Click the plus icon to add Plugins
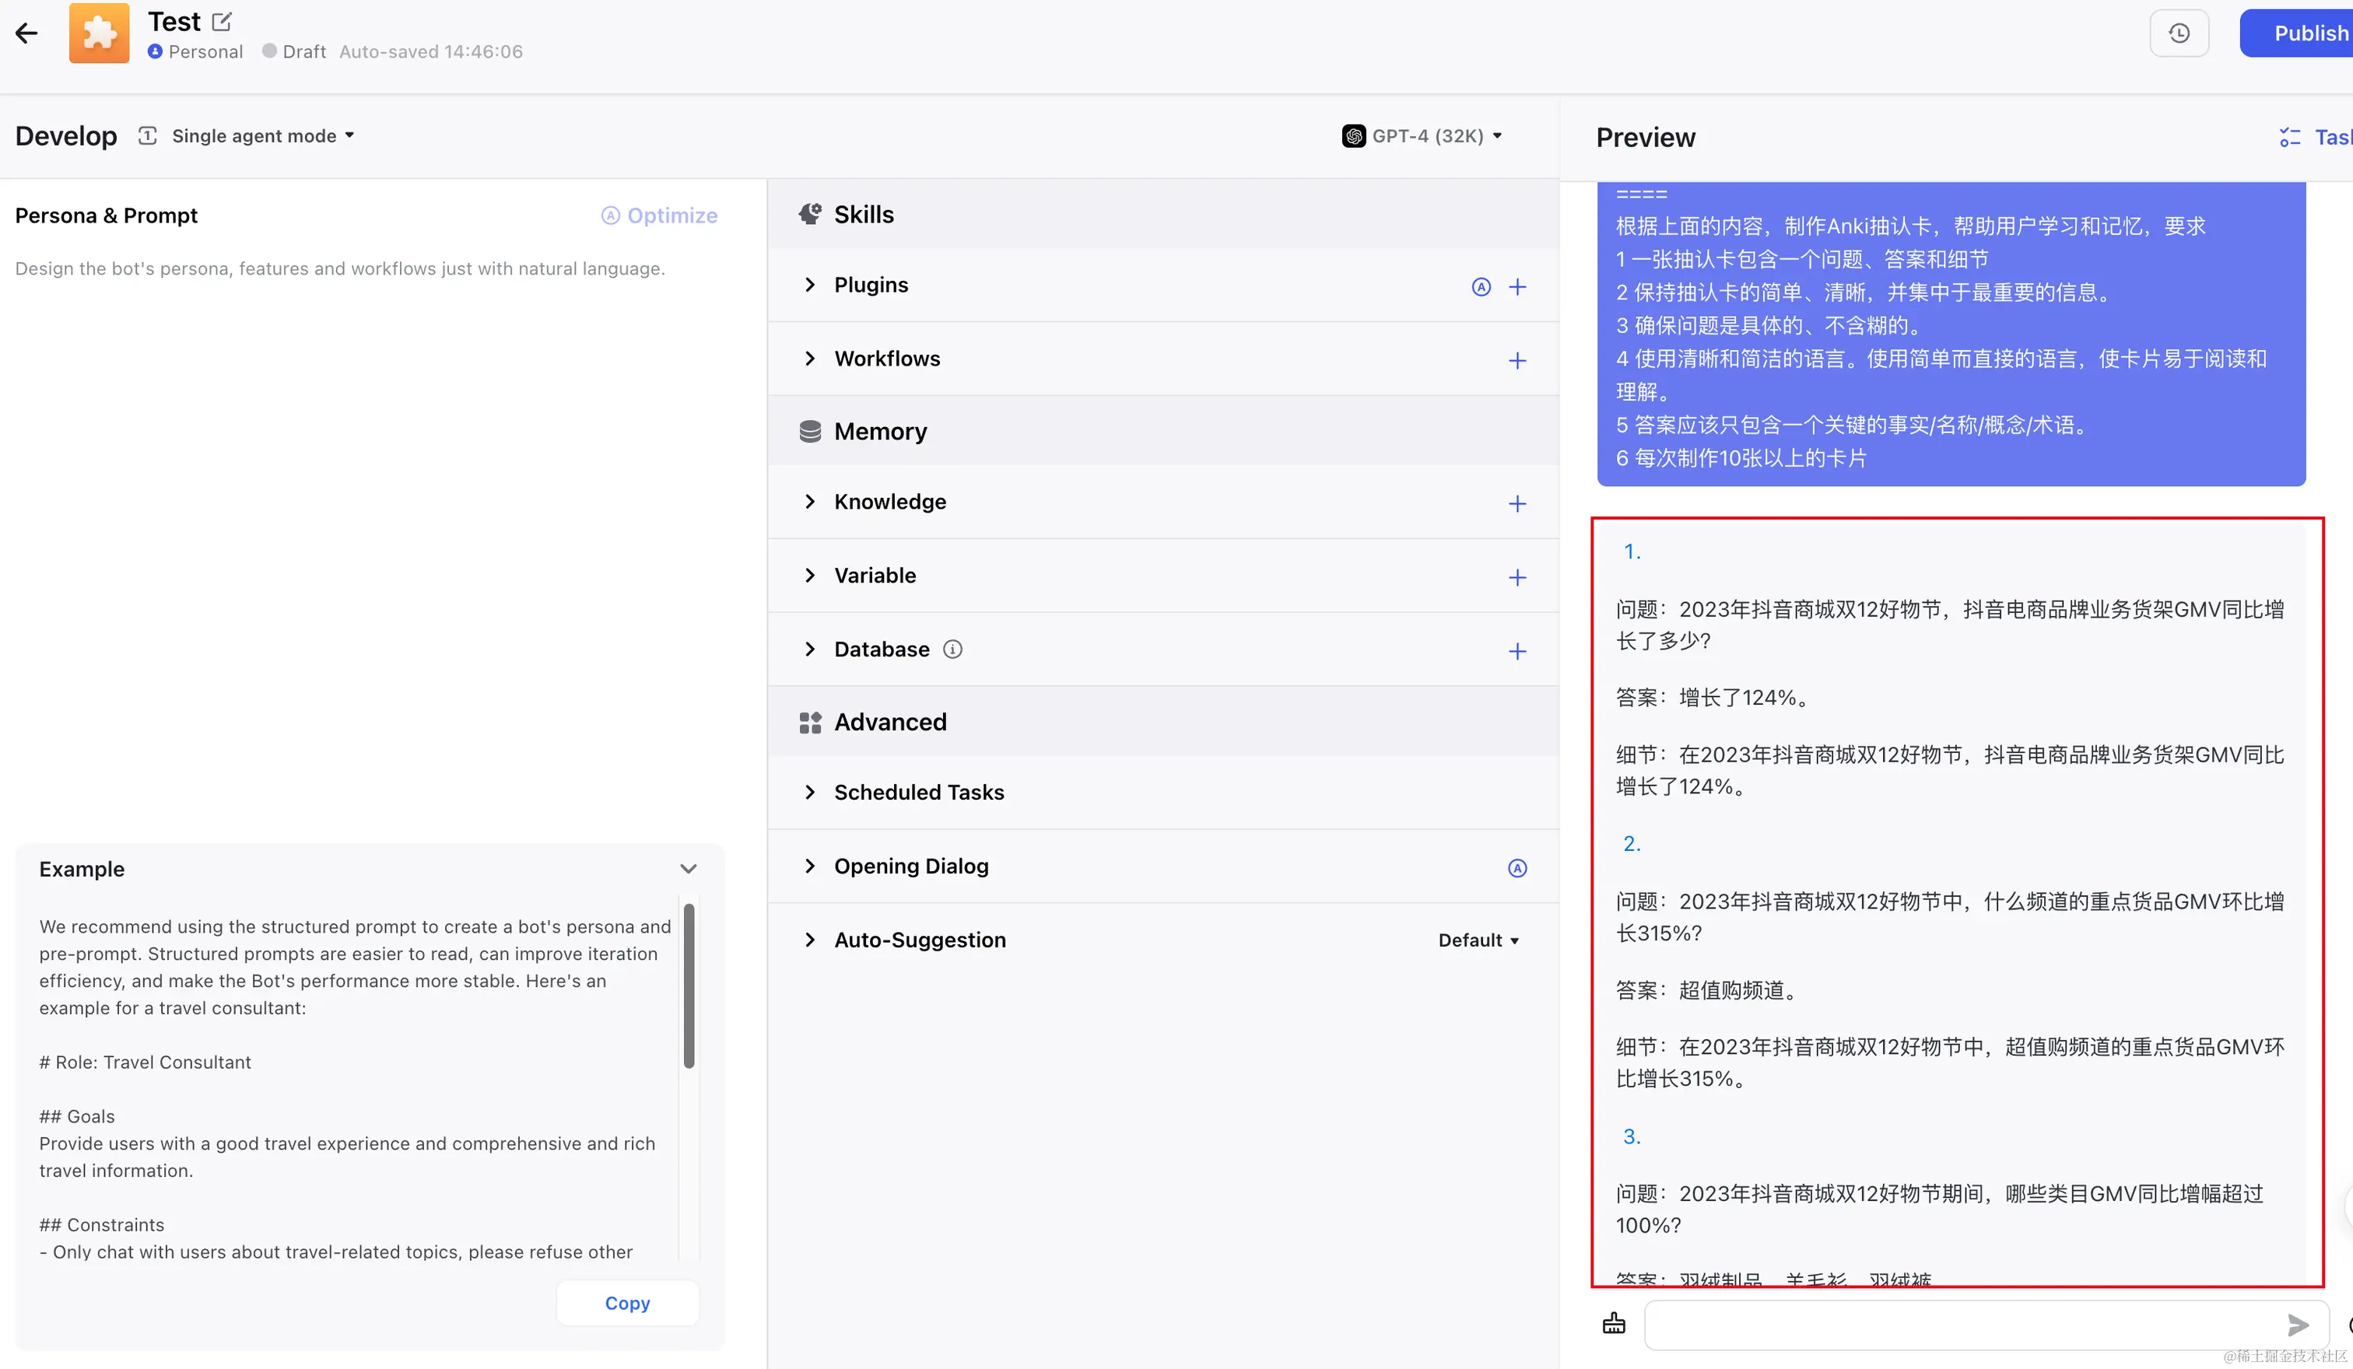Screen dimensions: 2353x1369 (x=1517, y=286)
